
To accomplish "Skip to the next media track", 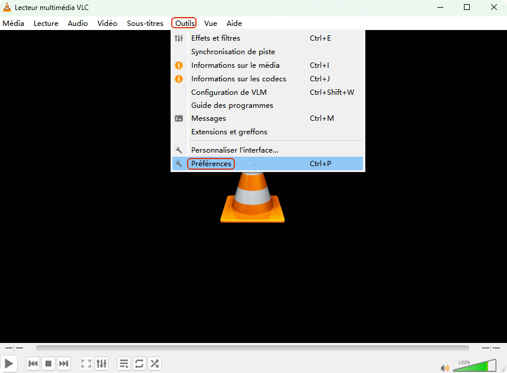I will [x=64, y=364].
